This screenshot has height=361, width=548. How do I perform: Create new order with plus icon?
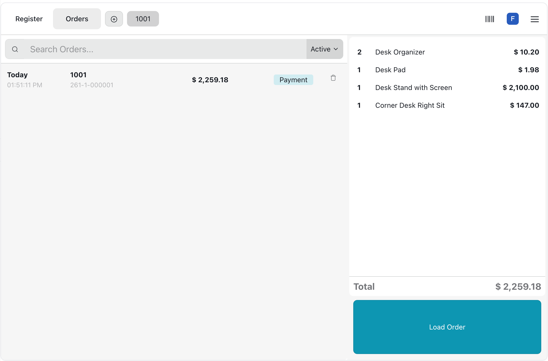point(114,19)
